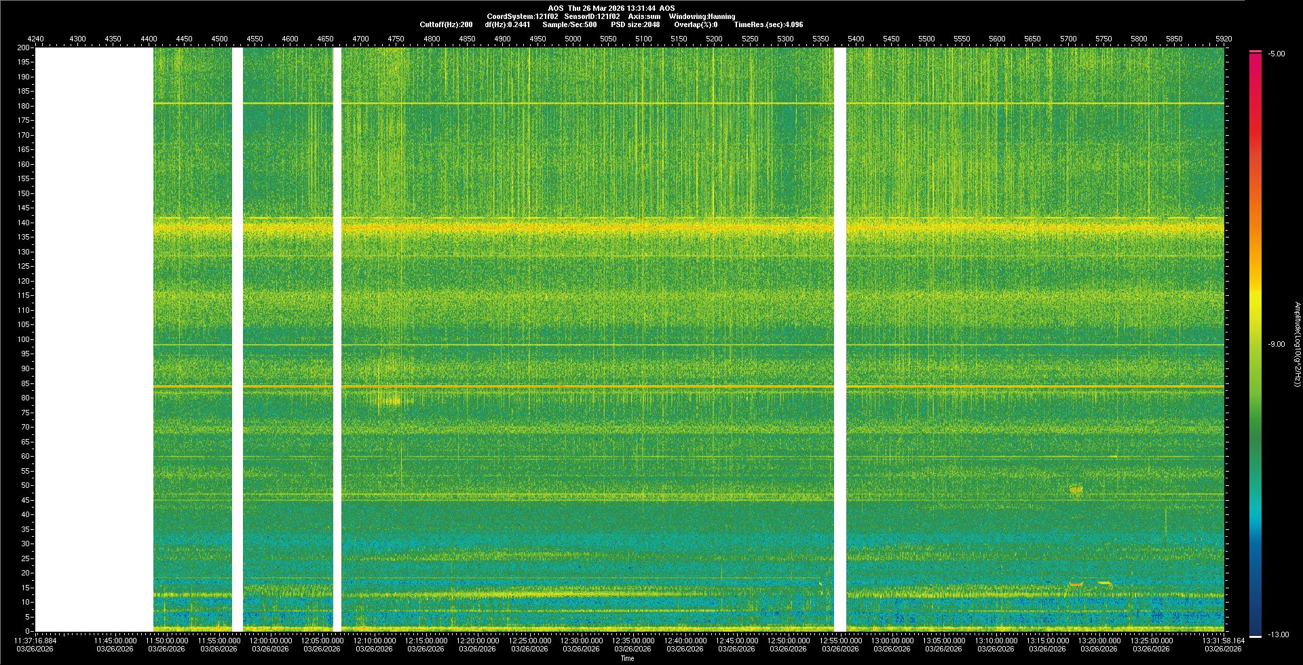Click the 5000 tick on the top axis
The image size is (1303, 665).
(573, 39)
